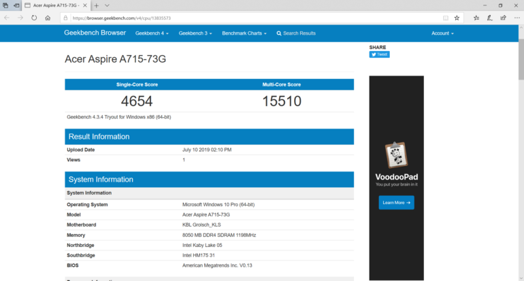Reload the page with the refresh icon
Viewport: 524px width, 281px height.
(x=34, y=18)
